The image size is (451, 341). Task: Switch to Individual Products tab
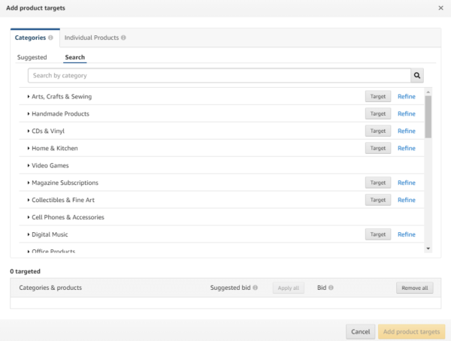click(92, 38)
